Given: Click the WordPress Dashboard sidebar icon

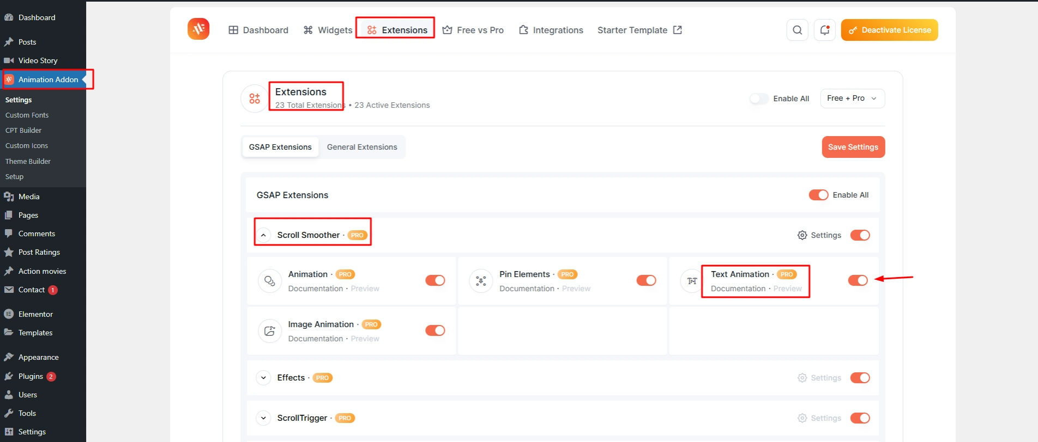Looking at the screenshot, I should pos(9,17).
